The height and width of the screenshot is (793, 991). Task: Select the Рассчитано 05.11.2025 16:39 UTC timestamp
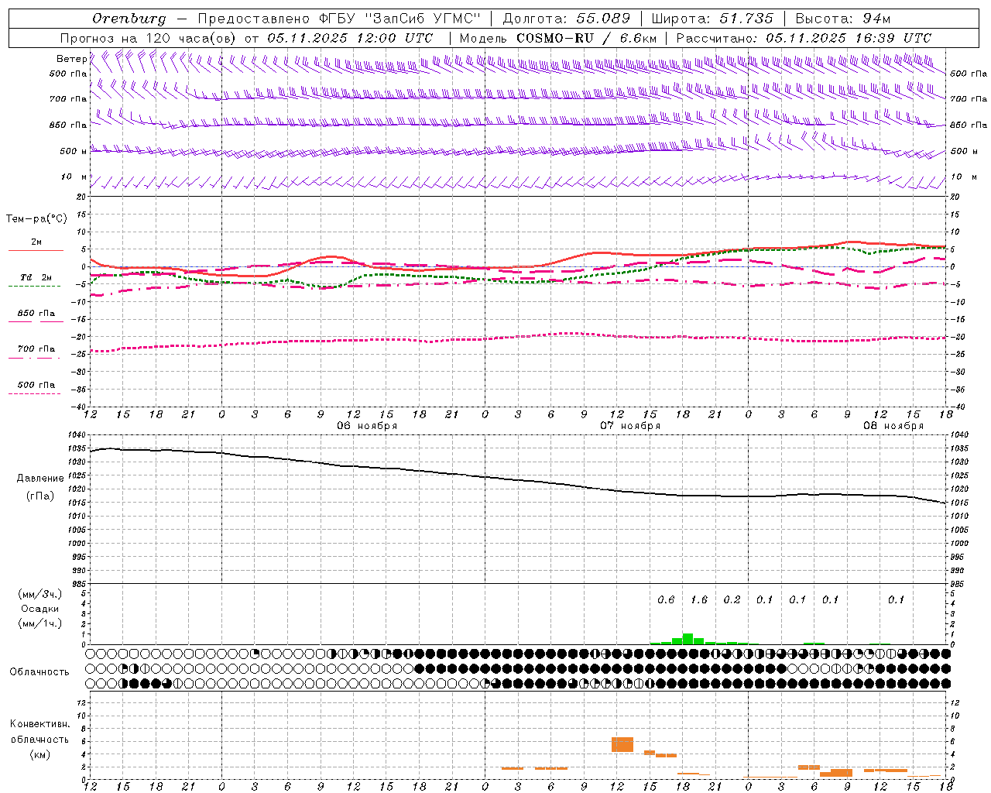(x=804, y=38)
